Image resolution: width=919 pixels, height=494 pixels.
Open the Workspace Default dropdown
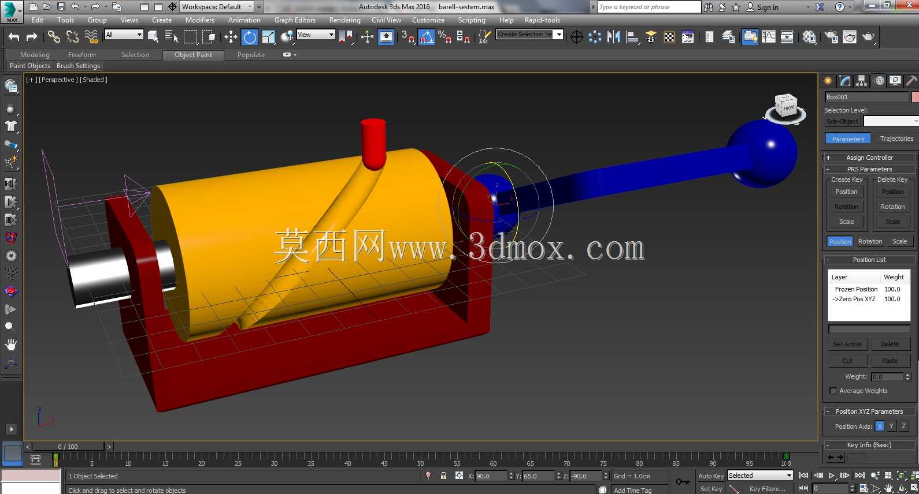click(x=217, y=7)
